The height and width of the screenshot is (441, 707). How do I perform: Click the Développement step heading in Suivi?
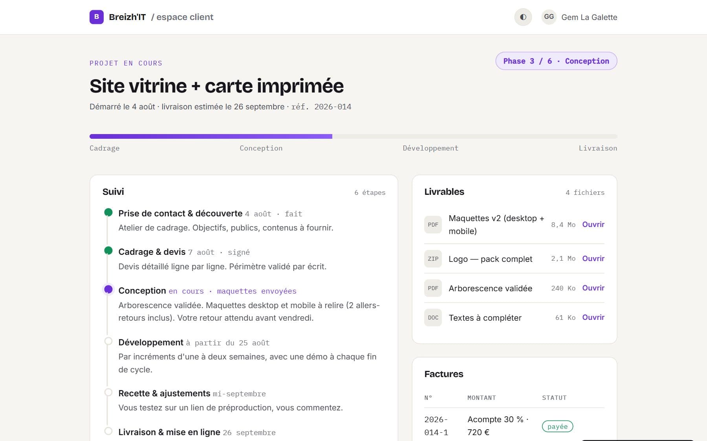151,342
